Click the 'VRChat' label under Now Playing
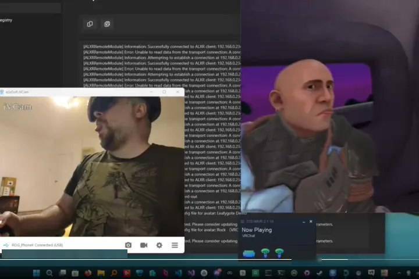The height and width of the screenshot is (279, 419). [248, 236]
